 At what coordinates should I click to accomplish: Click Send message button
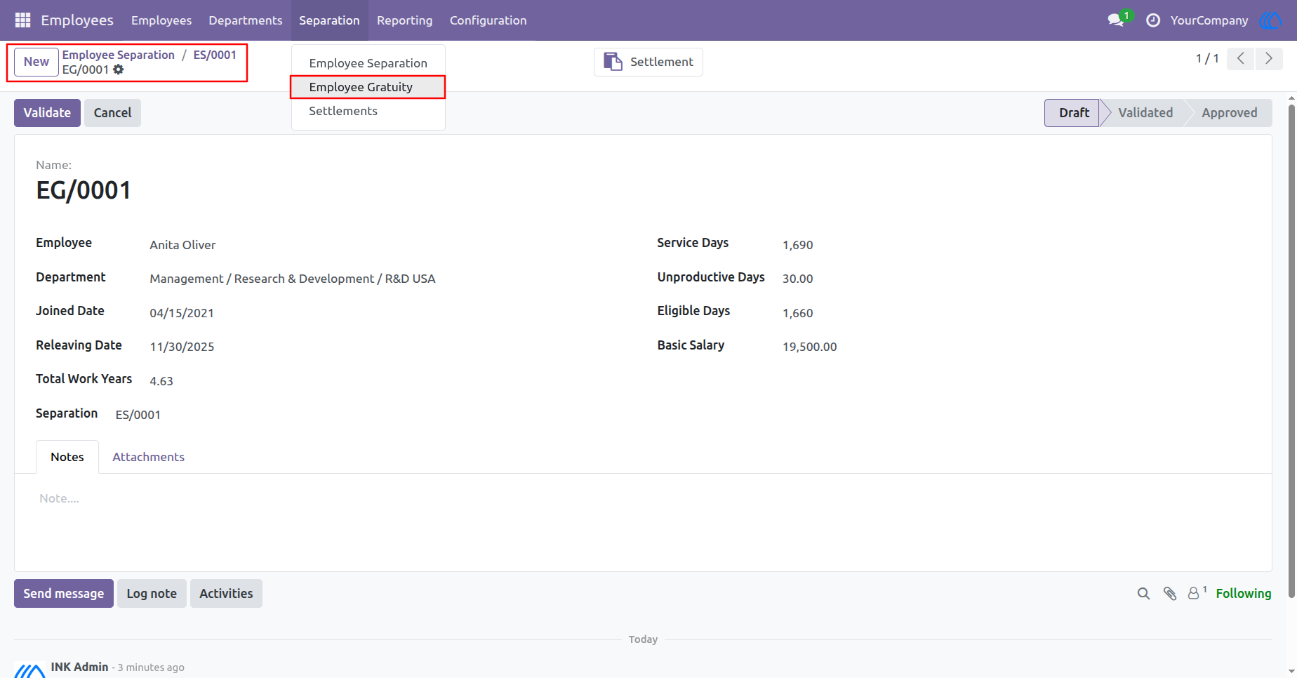tap(64, 594)
